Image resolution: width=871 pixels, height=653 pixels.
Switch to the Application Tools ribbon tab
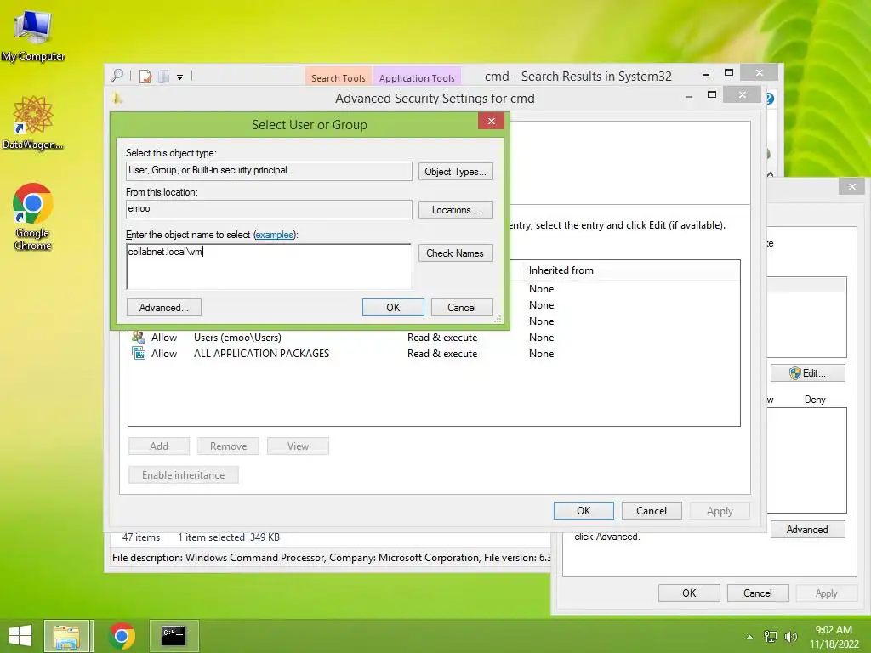(x=417, y=77)
